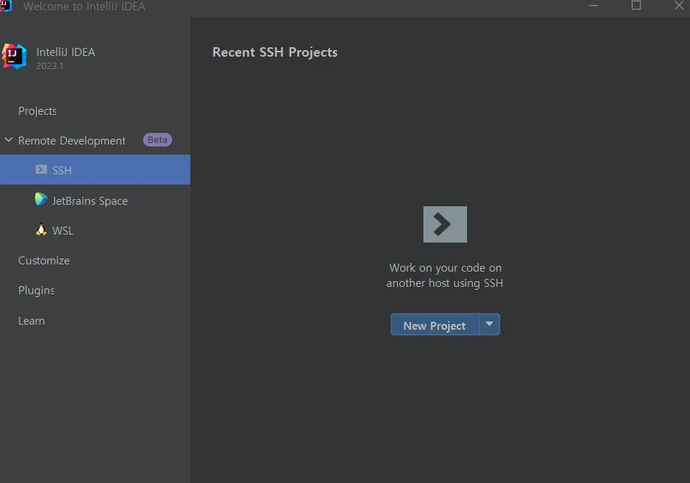Click the IntelliJ IDEA logo in sidebar
Image resolution: width=690 pixels, height=483 pixels.
pos(14,57)
